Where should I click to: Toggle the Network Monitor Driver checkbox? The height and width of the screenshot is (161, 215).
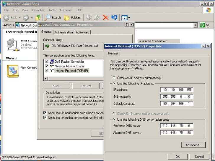pos(47,66)
